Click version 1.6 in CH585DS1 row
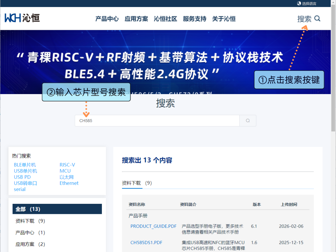Image resolution: width=336 pixels, height=252 pixels. (x=254, y=242)
